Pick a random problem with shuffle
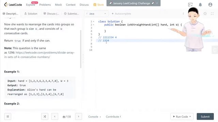Image resolution: width=218 pixels, height=122 pixels. [x=45, y=117]
